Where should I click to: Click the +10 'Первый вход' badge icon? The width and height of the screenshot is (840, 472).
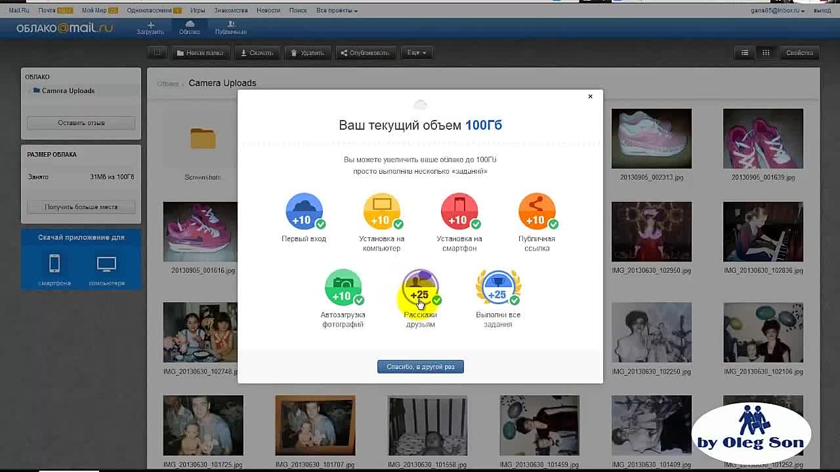304,211
